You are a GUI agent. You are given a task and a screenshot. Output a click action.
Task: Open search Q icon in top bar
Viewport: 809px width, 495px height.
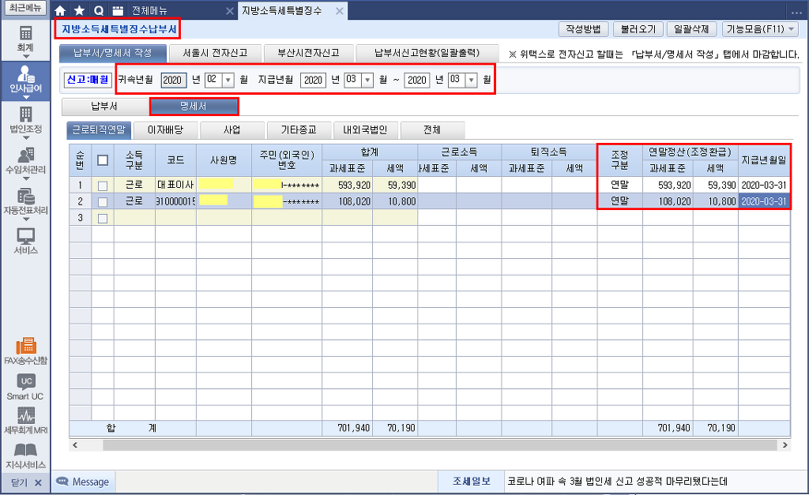pos(99,10)
